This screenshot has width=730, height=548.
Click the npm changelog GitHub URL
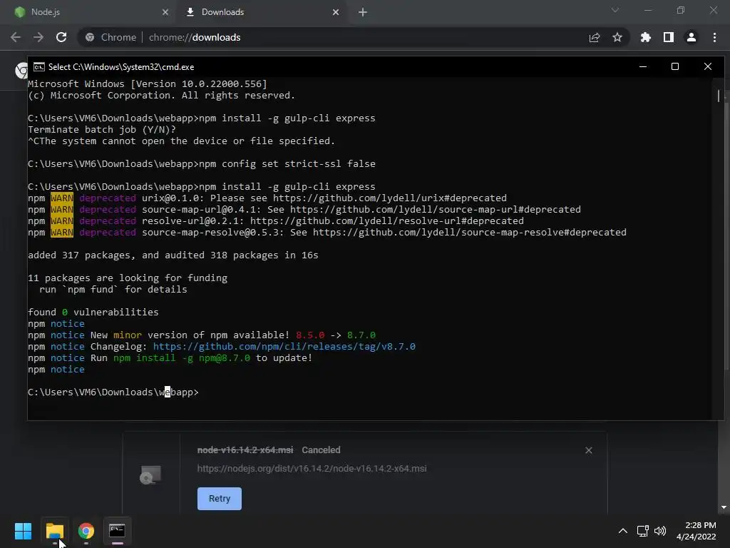(x=284, y=347)
